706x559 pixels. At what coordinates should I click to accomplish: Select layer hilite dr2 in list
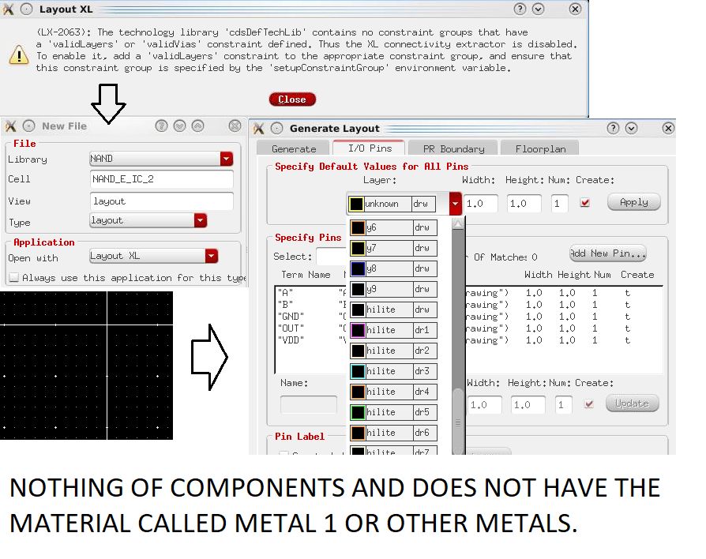(x=393, y=351)
